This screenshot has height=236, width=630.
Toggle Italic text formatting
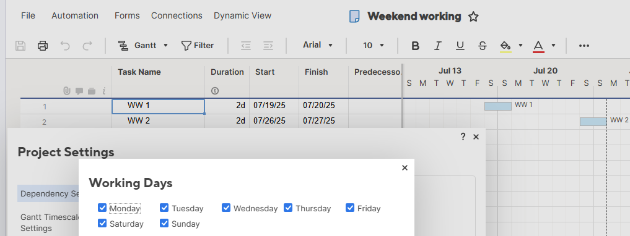click(438, 46)
